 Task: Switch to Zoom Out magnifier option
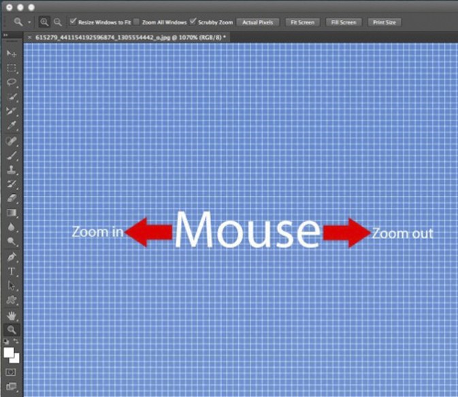59,22
